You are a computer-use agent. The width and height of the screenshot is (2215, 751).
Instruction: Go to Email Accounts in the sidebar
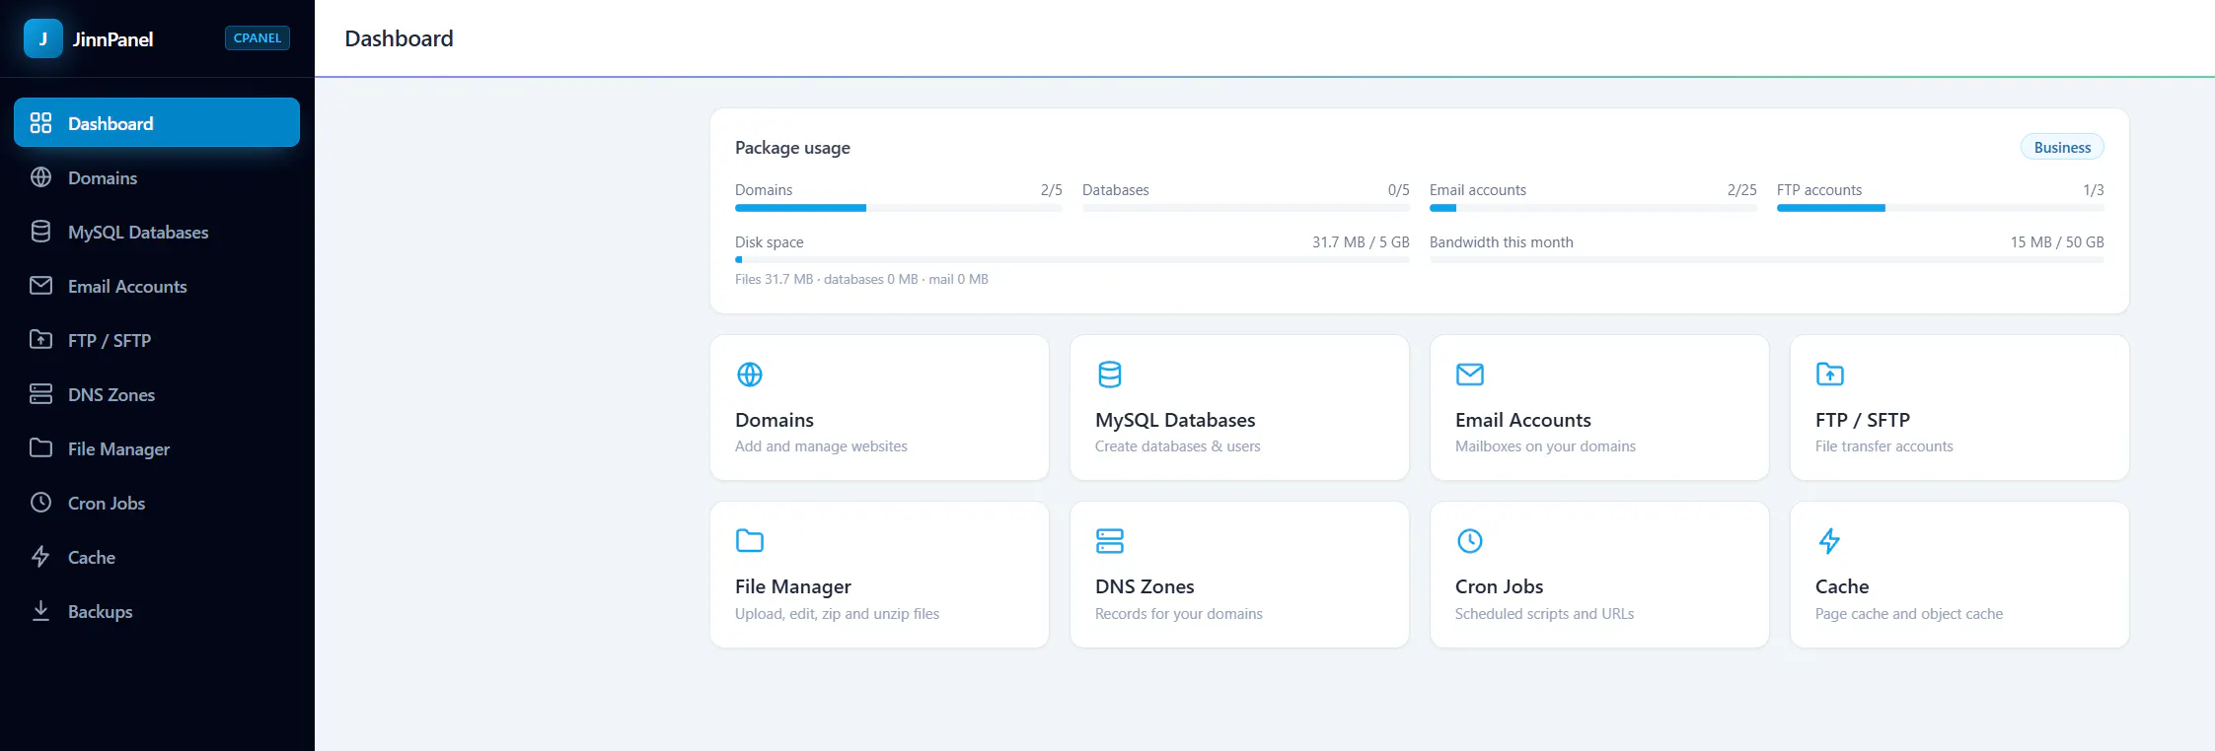pyautogui.click(x=157, y=286)
